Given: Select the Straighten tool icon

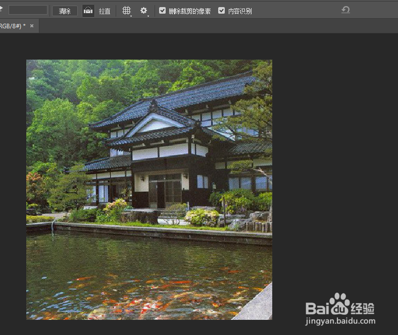Looking at the screenshot, I should [88, 11].
